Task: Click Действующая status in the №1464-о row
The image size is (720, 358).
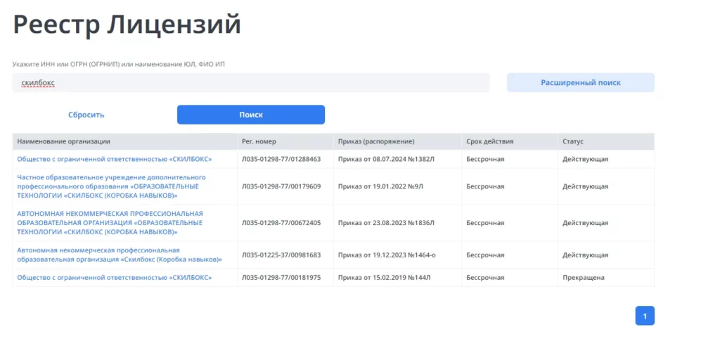Action: click(586, 255)
